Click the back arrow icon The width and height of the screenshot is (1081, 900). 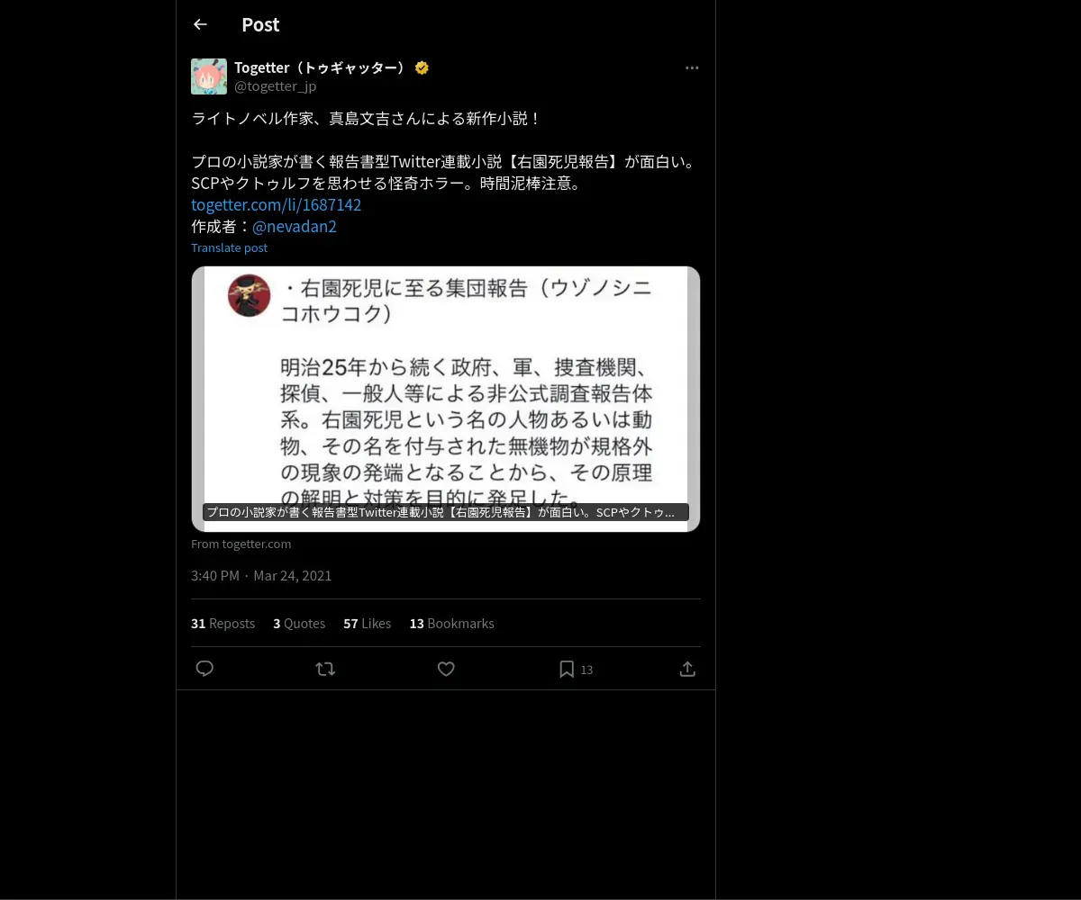(200, 24)
